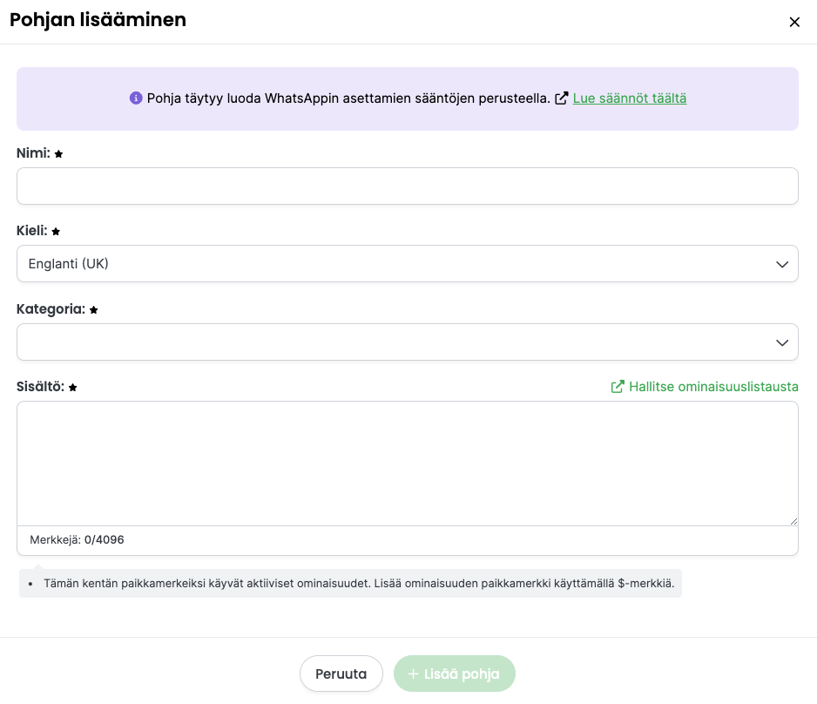Click the chevron arrow of Kieli dropdown
Image resolution: width=817 pixels, height=704 pixels.
pos(781,264)
